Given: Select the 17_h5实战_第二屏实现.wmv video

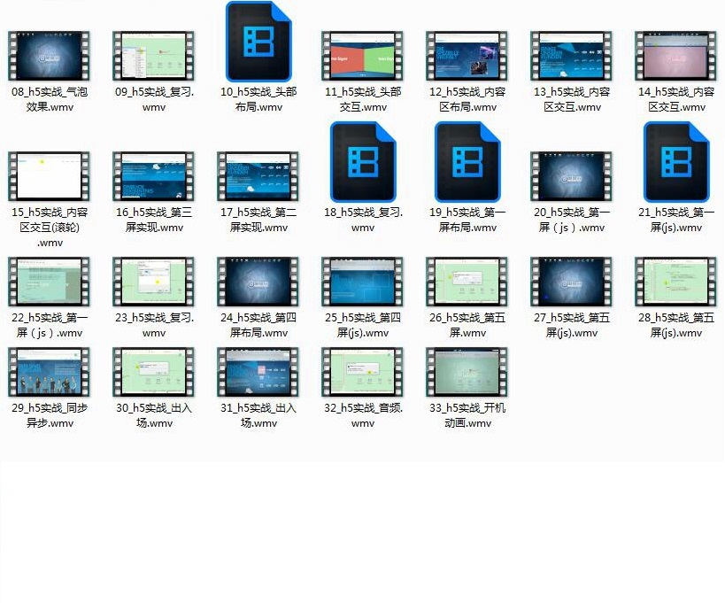Looking at the screenshot, I should tap(258, 176).
